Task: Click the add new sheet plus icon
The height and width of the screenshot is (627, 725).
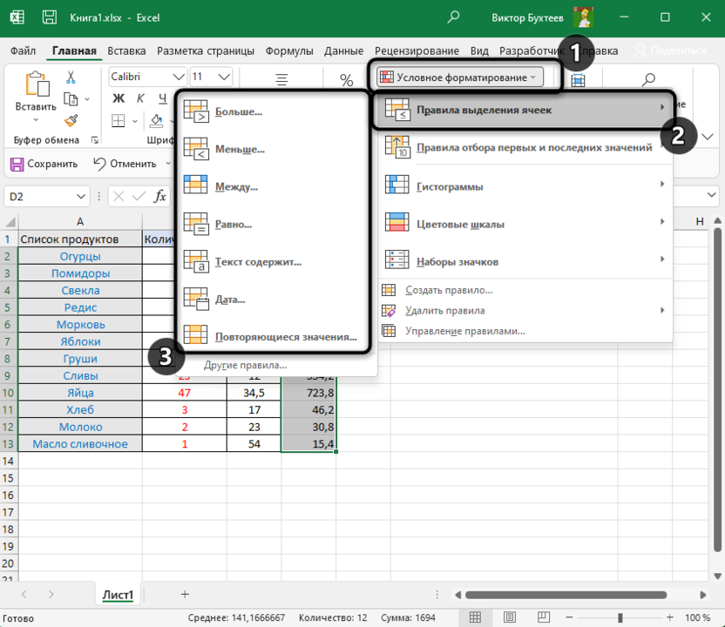Action: 185,594
